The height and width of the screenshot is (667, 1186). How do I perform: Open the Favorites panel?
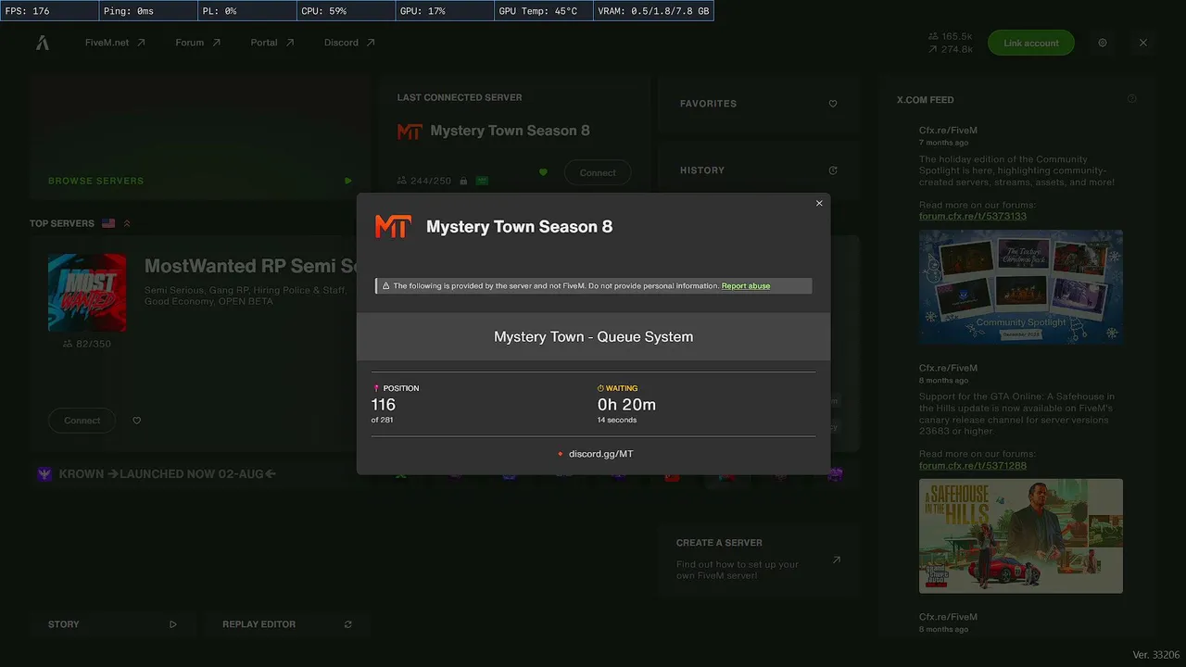(759, 104)
